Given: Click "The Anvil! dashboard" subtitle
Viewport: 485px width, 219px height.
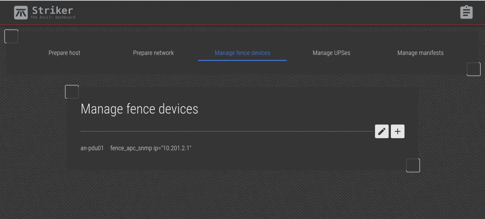Looking at the screenshot, I should [x=53, y=17].
